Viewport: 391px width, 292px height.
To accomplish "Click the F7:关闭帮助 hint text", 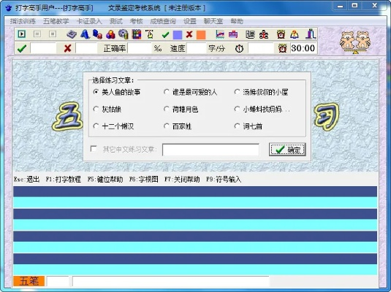I will point(182,180).
